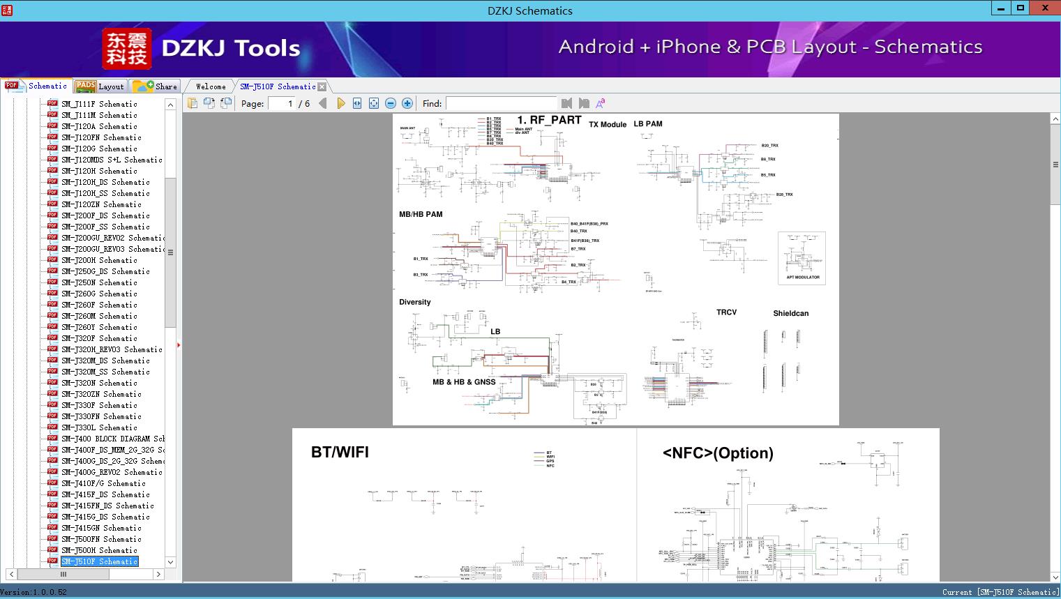Viewport: 1061px width, 599px height.
Task: Select SM-J120A Schematic
Action: pos(99,126)
